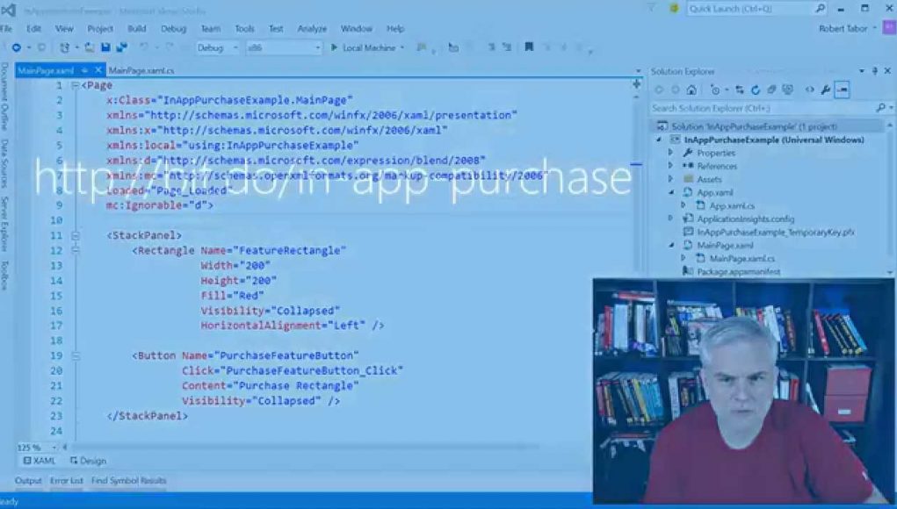Open the Output panel tab
897x509 pixels.
pos(28,480)
